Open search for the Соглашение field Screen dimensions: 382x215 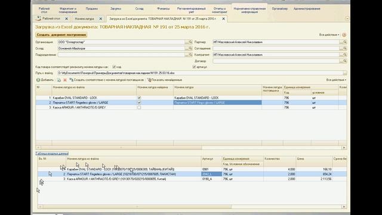pos(345,48)
